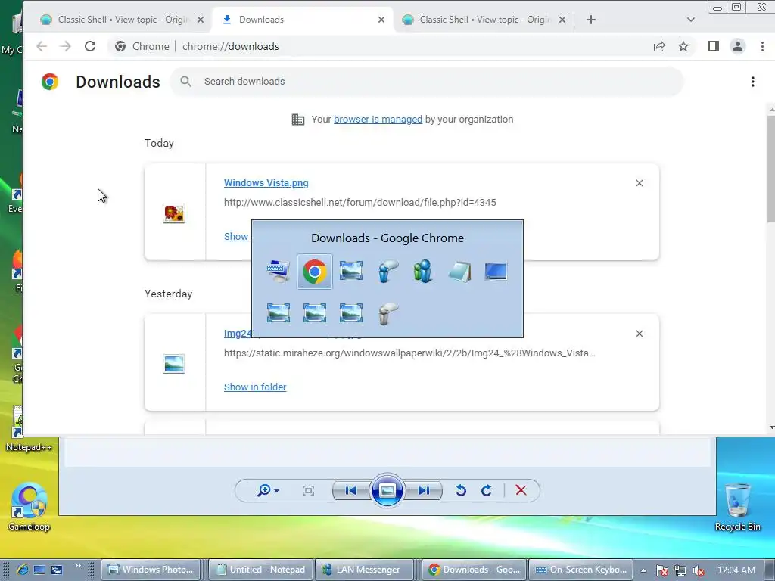Select blue single-person messenger icon in switcher

coord(387,272)
